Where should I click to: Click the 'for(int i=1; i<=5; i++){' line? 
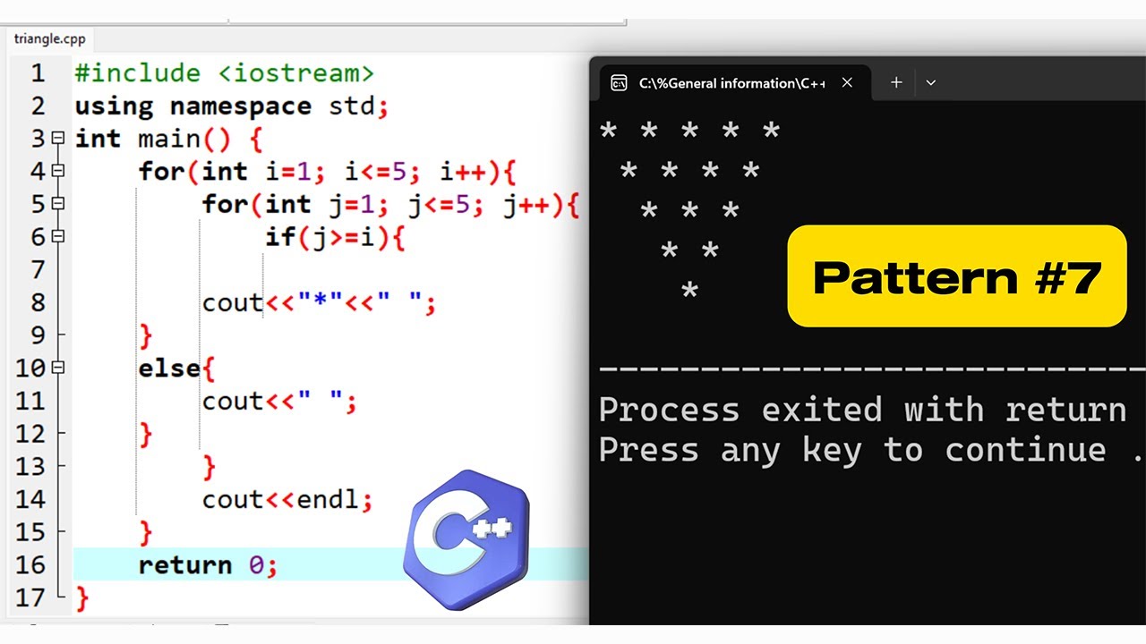coord(328,172)
